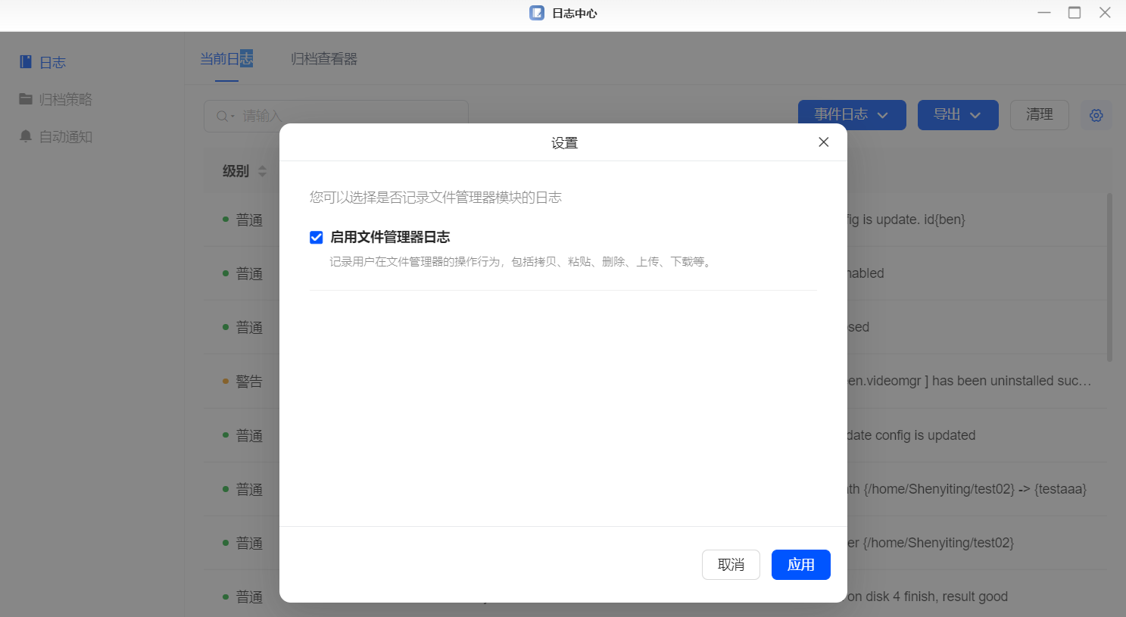Sort by 级别 column arrows
The height and width of the screenshot is (617, 1126).
click(x=262, y=171)
